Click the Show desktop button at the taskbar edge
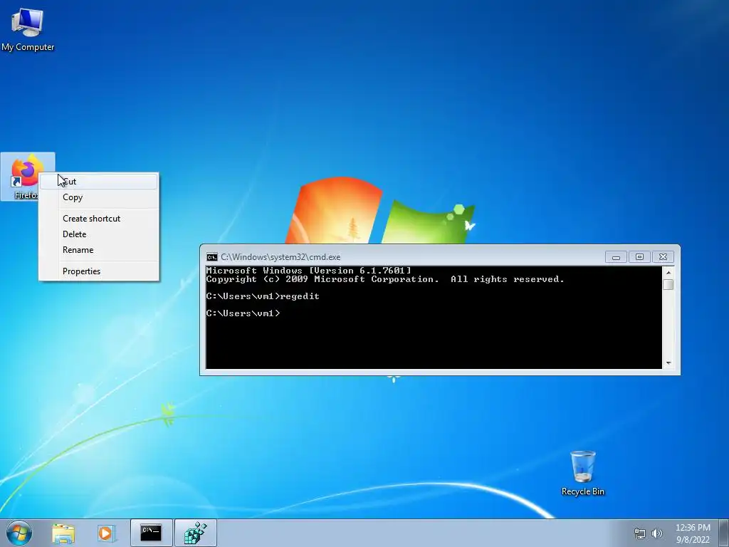Image resolution: width=729 pixels, height=547 pixels. pos(724,533)
